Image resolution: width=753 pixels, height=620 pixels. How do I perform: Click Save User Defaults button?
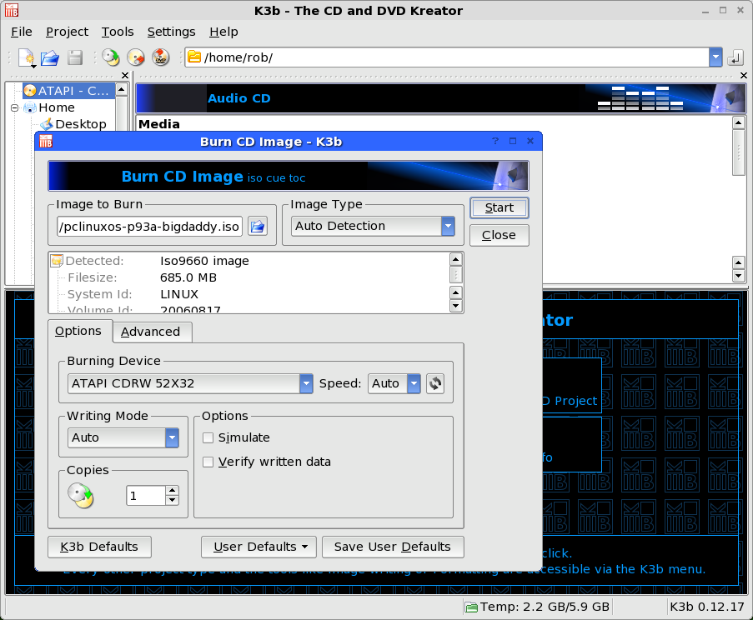tap(393, 547)
